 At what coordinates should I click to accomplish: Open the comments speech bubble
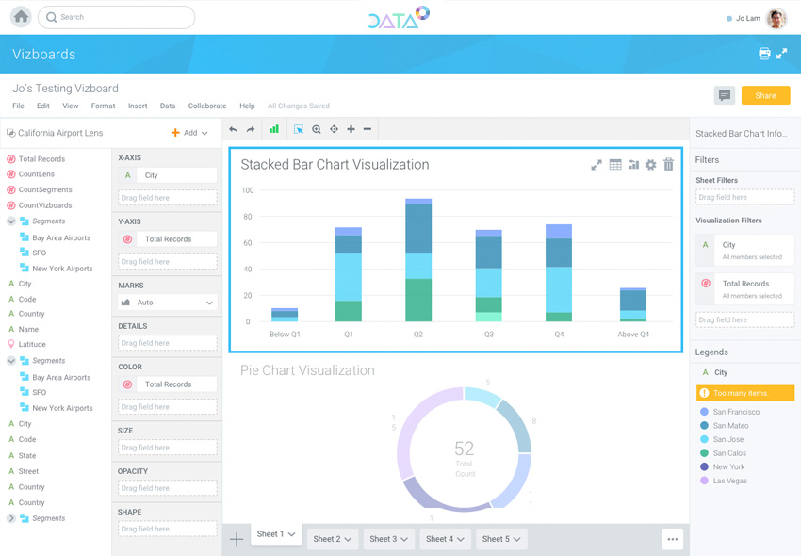pos(724,95)
